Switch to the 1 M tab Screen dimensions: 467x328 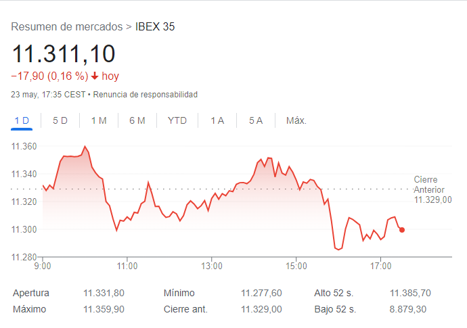click(99, 121)
